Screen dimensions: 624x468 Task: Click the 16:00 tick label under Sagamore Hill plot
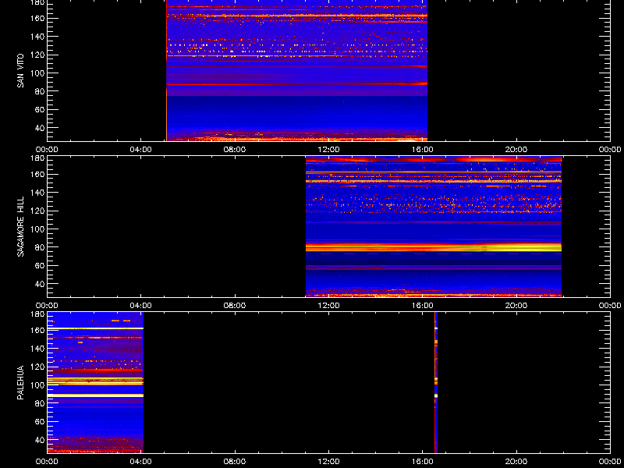point(423,306)
